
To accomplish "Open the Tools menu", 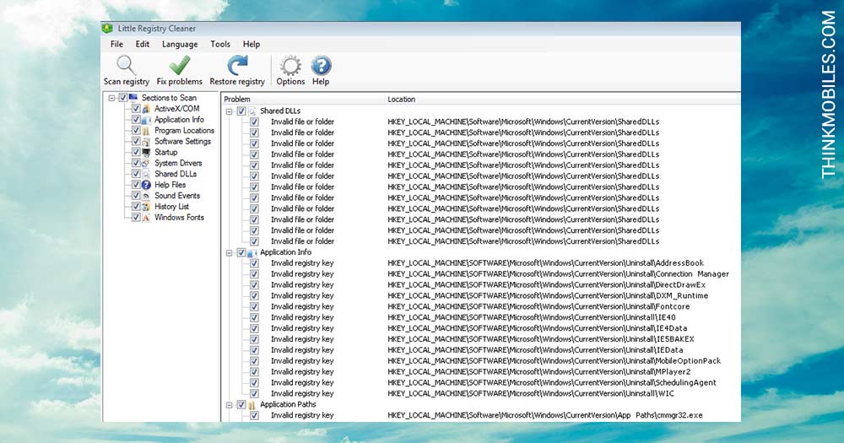I will tap(220, 44).
